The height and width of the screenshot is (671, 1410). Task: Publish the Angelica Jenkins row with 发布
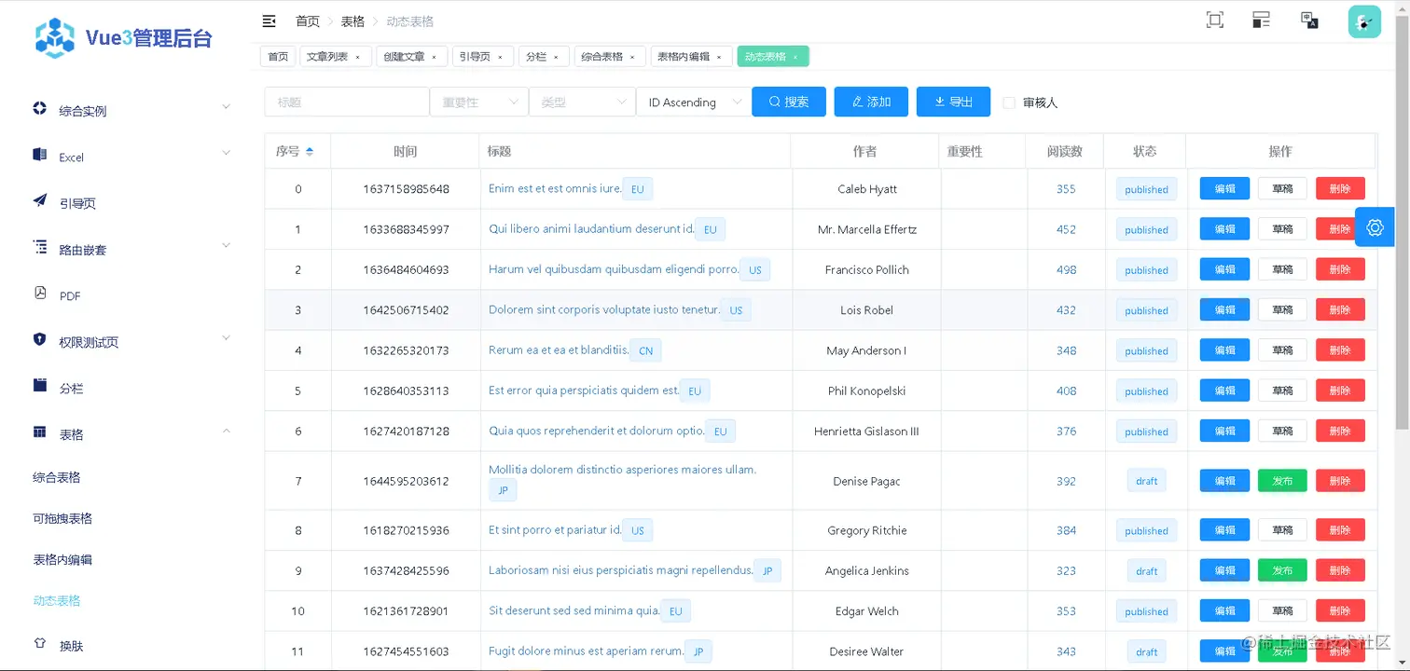[1282, 570]
